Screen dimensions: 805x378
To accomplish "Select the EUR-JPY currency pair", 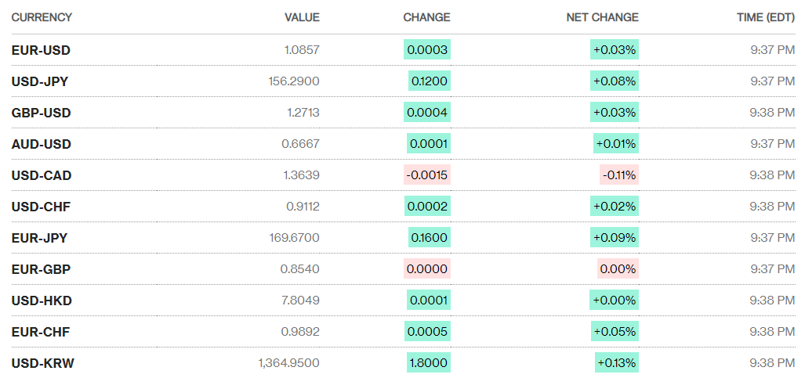I will pos(41,238).
